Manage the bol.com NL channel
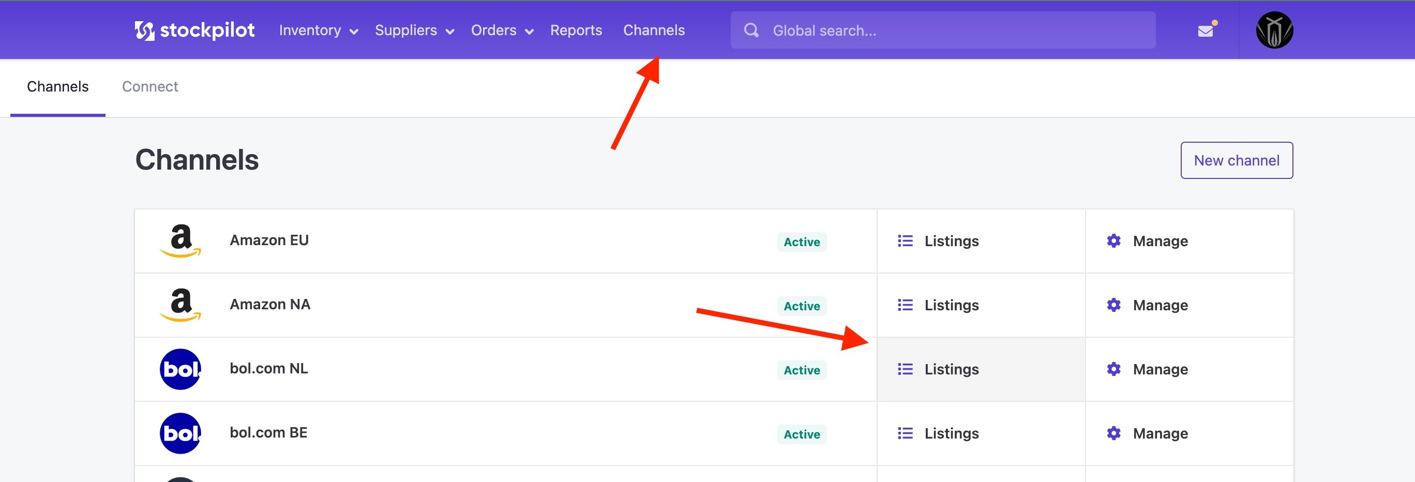 tap(1189, 369)
